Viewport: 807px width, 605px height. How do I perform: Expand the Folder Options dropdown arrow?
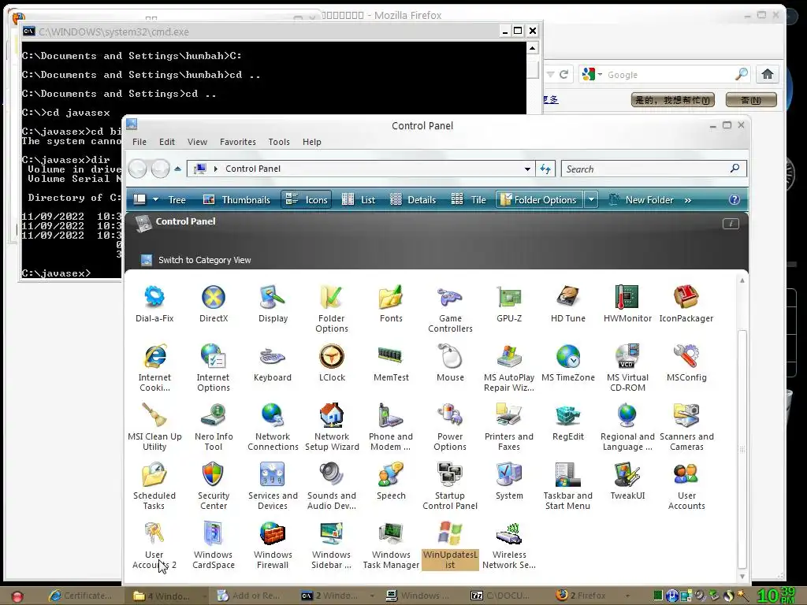[x=591, y=199]
